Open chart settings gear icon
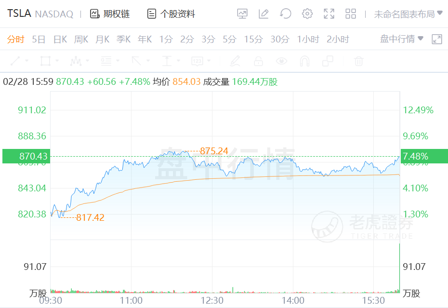448x308 pixels. 307,14
